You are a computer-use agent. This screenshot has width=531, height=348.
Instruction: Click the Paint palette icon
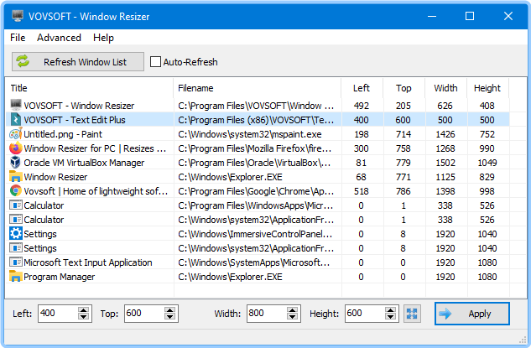click(16, 133)
